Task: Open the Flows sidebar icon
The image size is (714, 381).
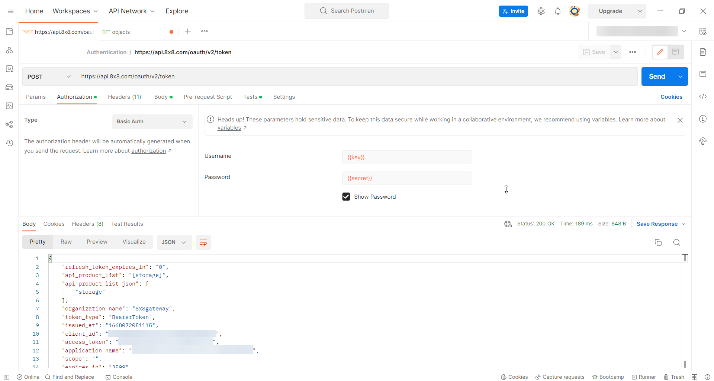Action: [9, 124]
